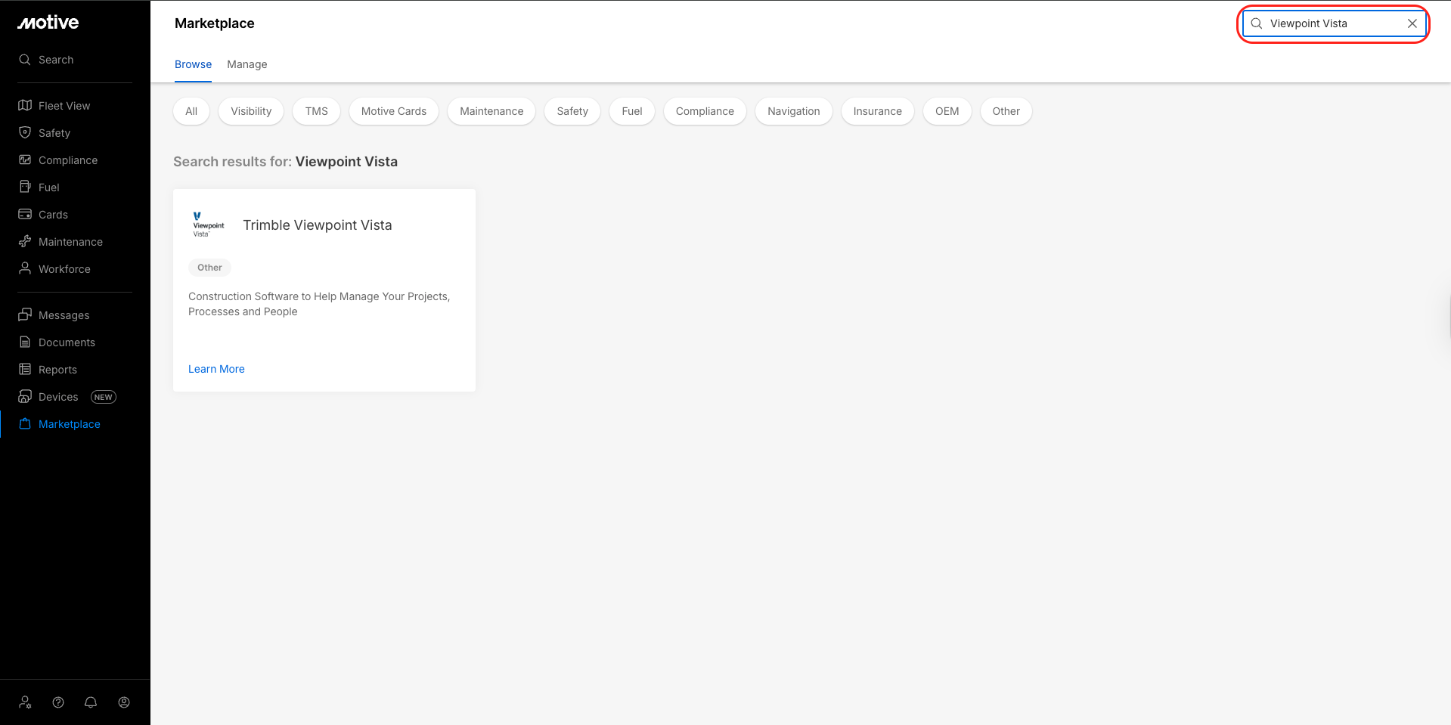Open Fuel pump icon in left sidebar

click(x=25, y=187)
